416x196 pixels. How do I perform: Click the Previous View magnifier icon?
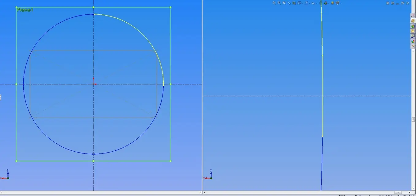tap(284, 3)
